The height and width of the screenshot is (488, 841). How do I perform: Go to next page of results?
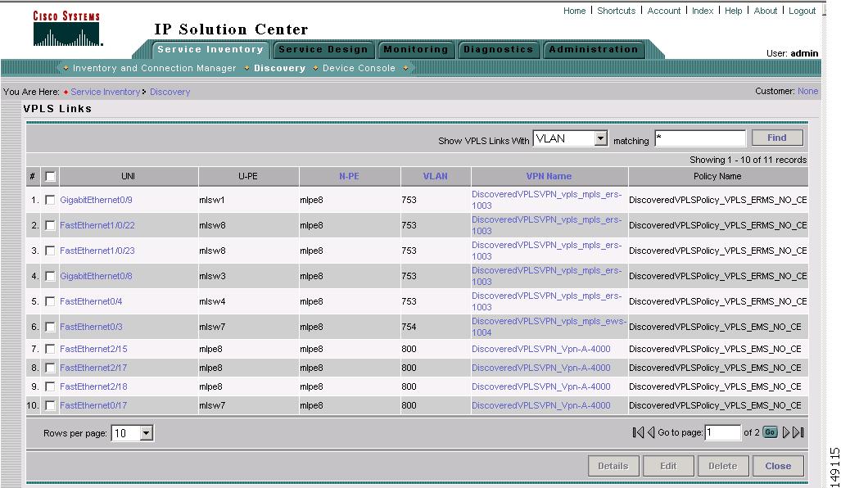(786, 432)
